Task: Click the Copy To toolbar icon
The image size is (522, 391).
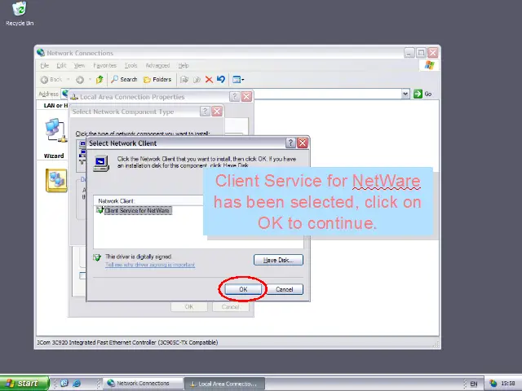Action: tap(197, 80)
